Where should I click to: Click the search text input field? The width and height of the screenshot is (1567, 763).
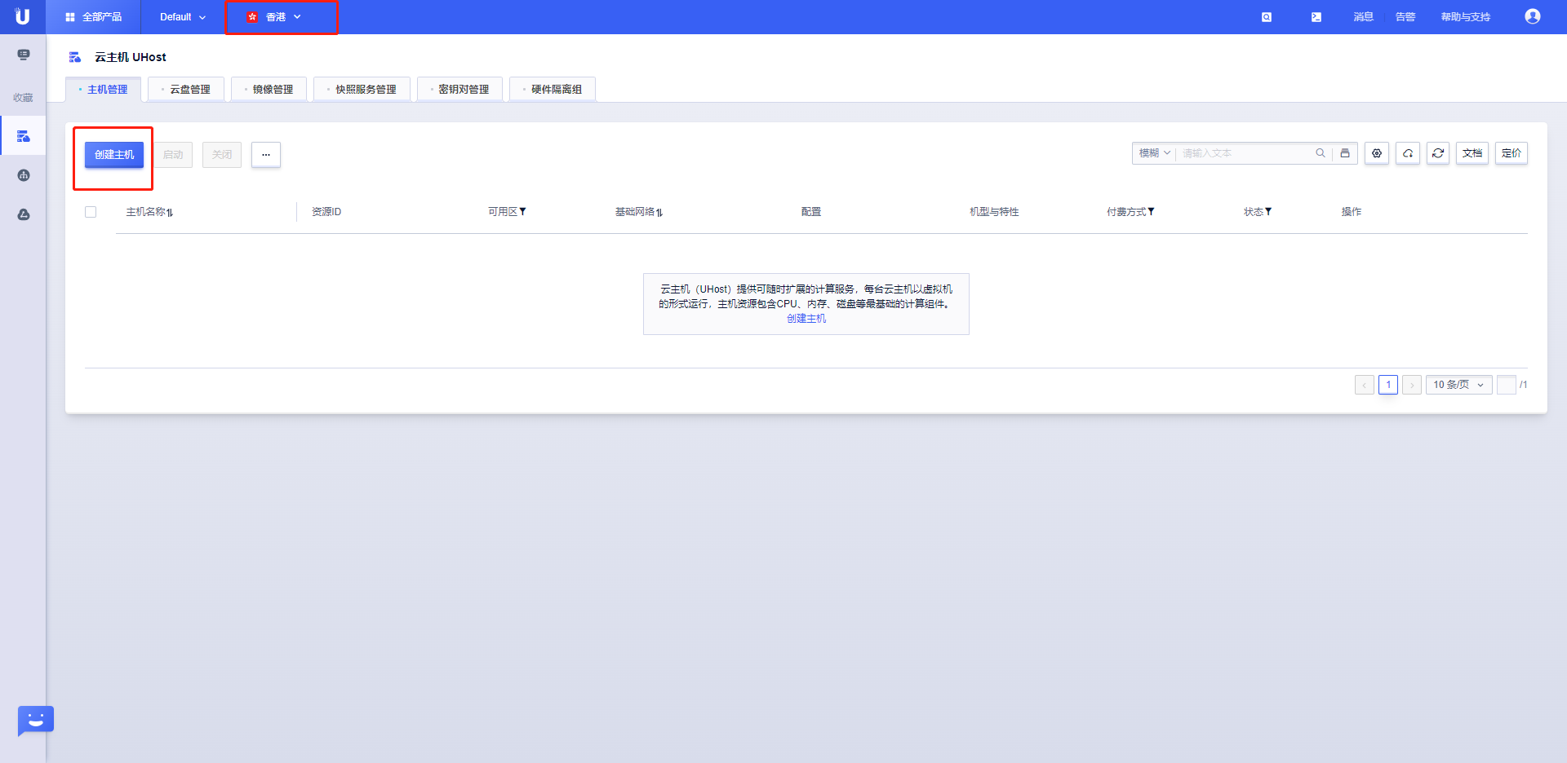click(x=1245, y=153)
